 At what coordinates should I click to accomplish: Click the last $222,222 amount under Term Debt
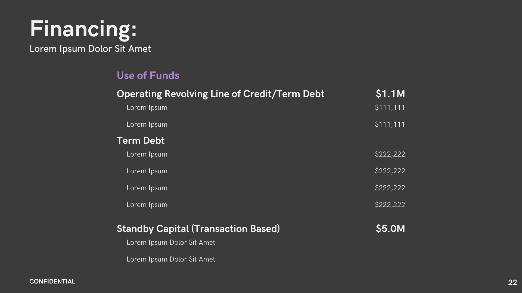pos(390,205)
